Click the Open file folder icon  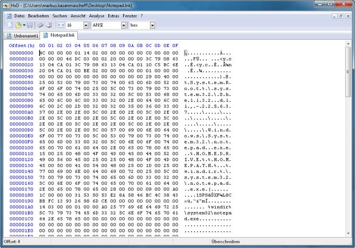point(18,25)
